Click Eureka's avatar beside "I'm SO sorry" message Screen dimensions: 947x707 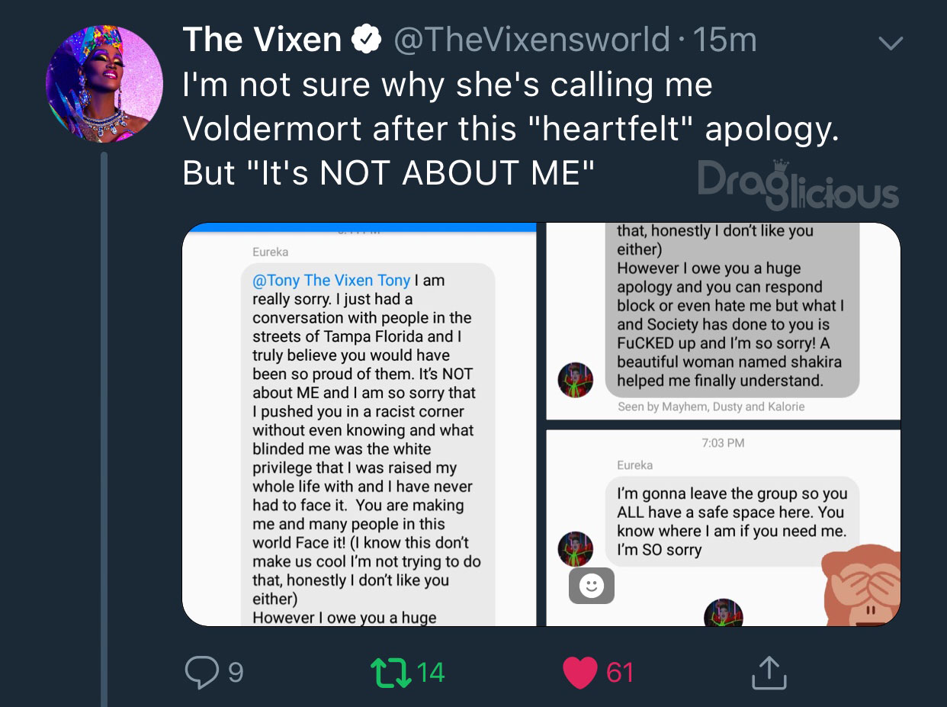(x=576, y=548)
